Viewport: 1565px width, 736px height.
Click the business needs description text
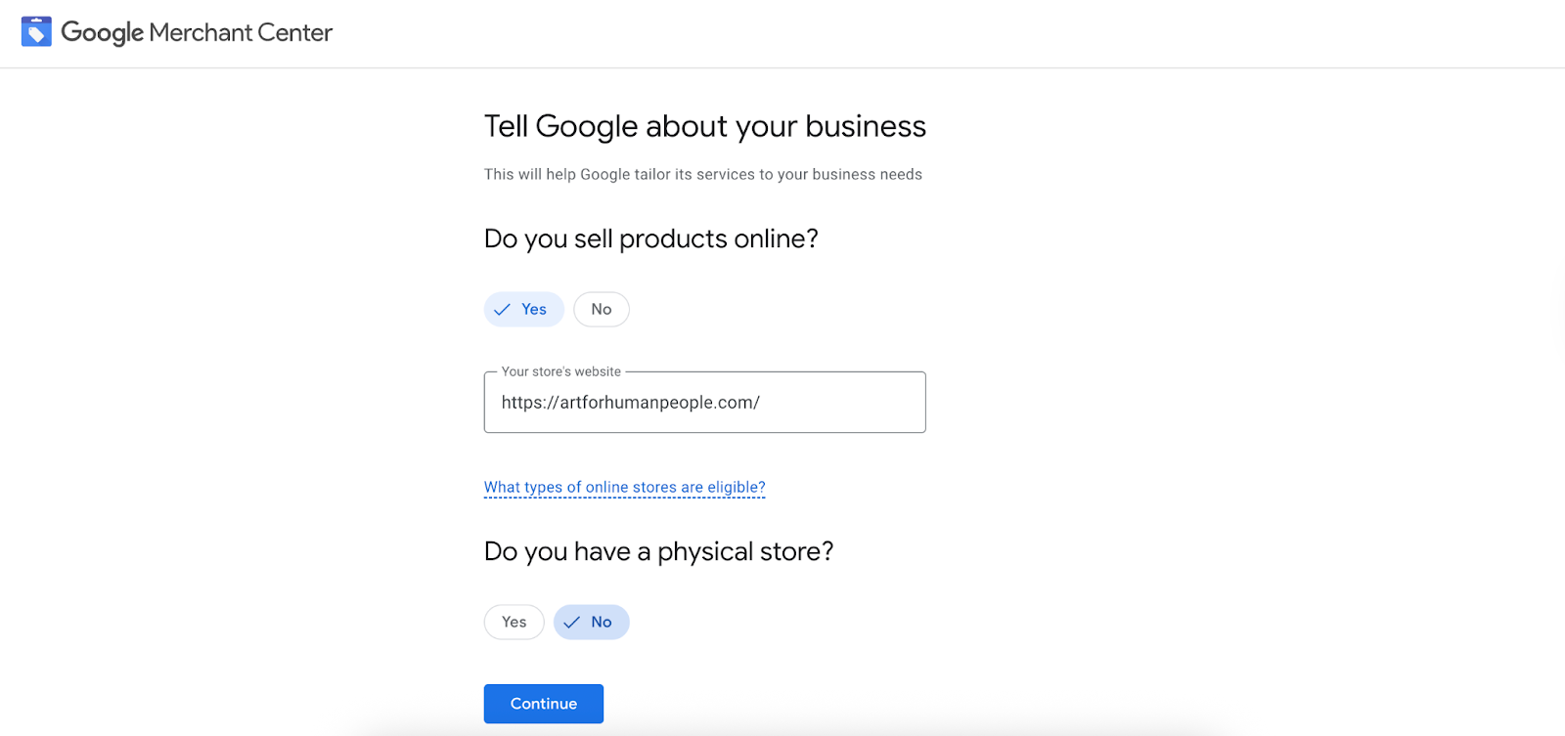[x=702, y=174]
